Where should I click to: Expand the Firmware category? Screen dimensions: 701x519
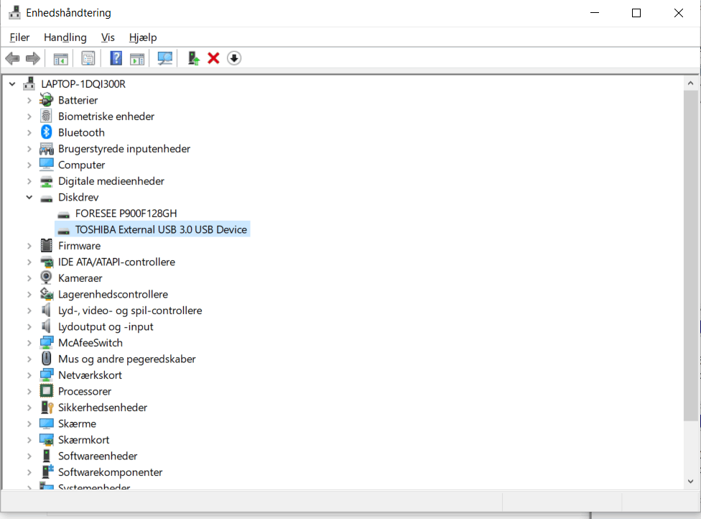pos(29,246)
